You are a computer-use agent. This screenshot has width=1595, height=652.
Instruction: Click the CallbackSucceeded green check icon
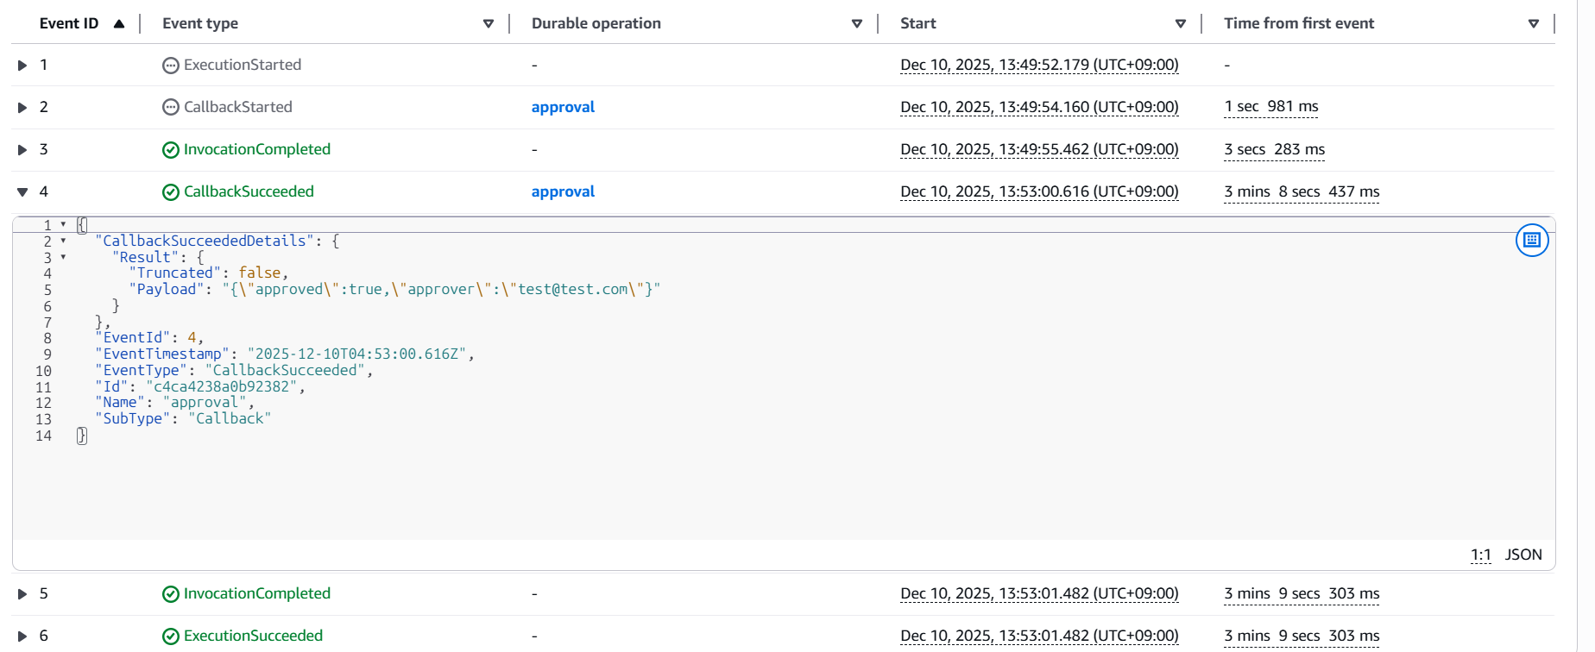(x=171, y=192)
